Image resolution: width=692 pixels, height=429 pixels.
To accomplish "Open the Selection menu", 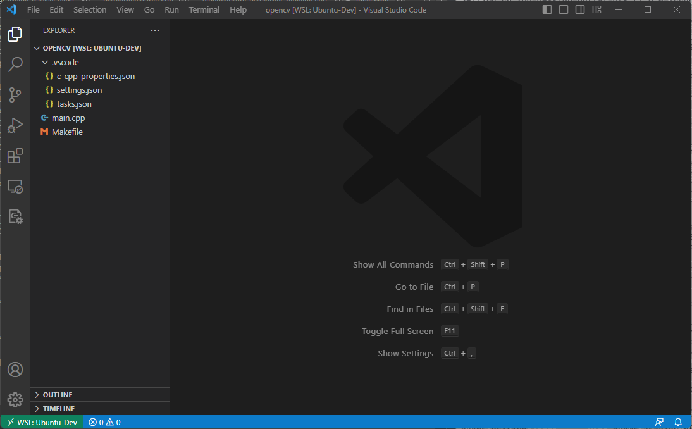I will click(90, 9).
